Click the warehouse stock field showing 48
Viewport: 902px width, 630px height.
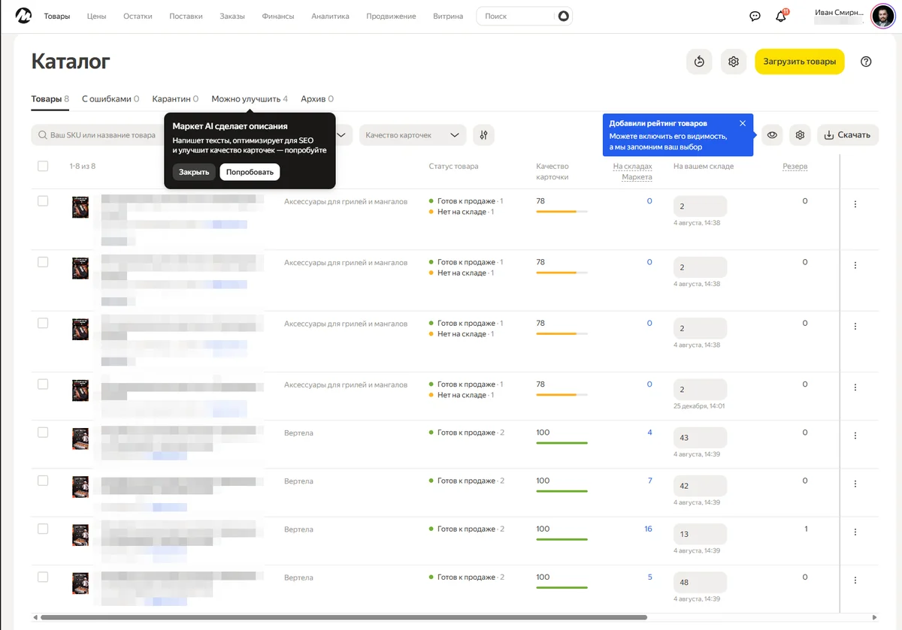(x=700, y=582)
